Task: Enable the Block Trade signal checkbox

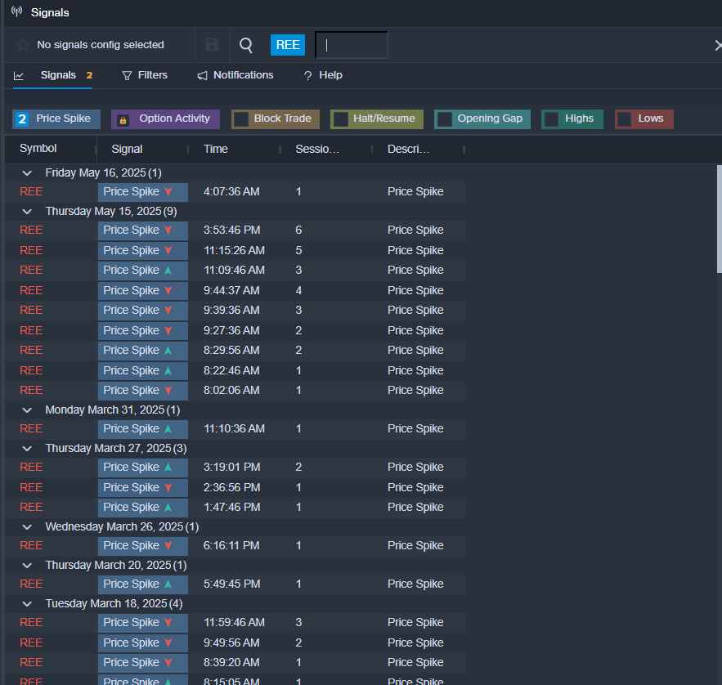Action: (x=241, y=119)
